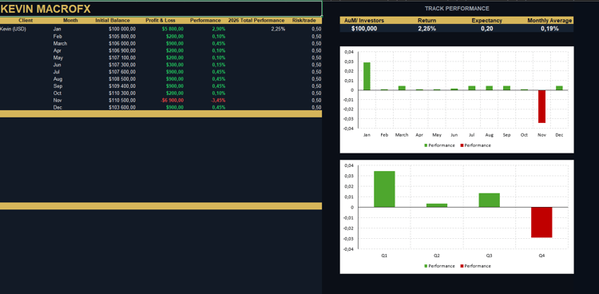599x294 pixels.
Task: Click the green Performance legend swatch in quarterly chart
Action: [x=426, y=266]
